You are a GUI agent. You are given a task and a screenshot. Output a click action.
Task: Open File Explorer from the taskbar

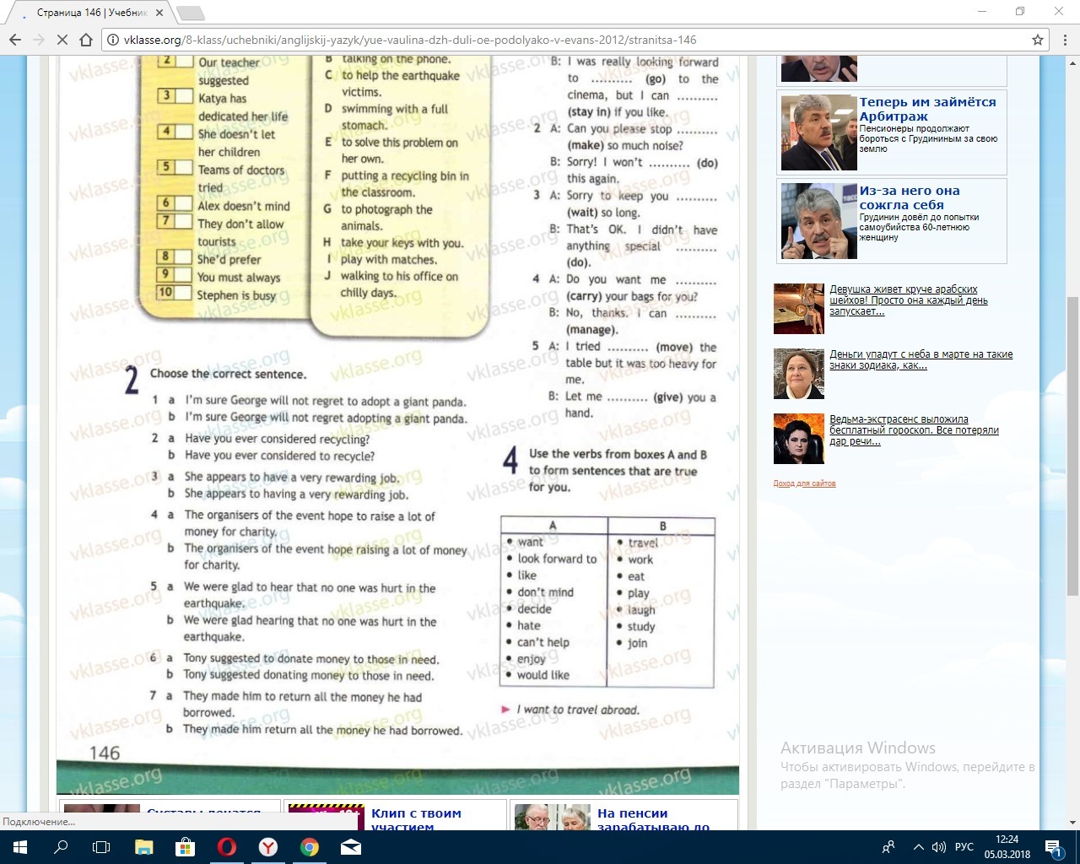[x=144, y=847]
